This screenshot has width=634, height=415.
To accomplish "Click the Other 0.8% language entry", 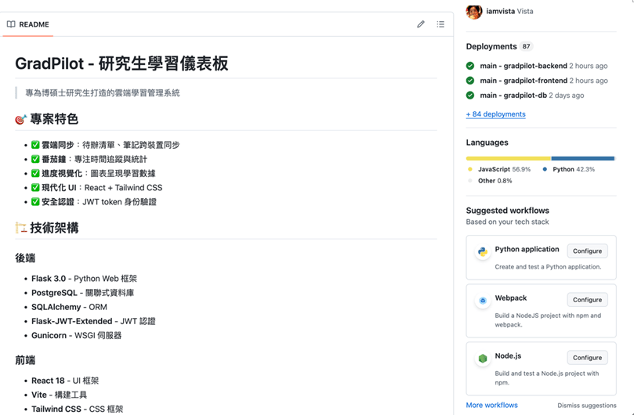I will pos(490,181).
